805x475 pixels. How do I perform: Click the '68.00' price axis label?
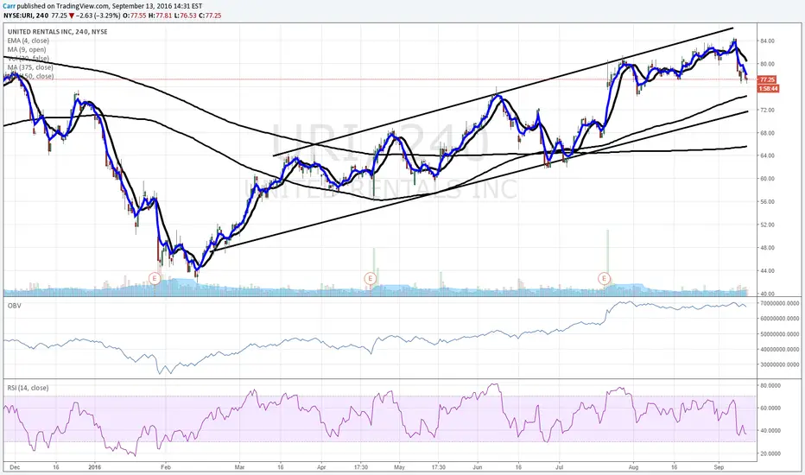[x=768, y=133]
